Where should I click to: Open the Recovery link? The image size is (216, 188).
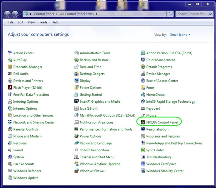tap(20, 143)
